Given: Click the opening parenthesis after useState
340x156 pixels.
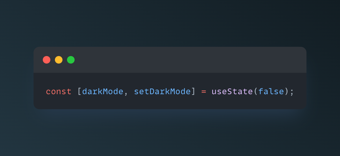Looking at the screenshot, I should [x=256, y=92].
